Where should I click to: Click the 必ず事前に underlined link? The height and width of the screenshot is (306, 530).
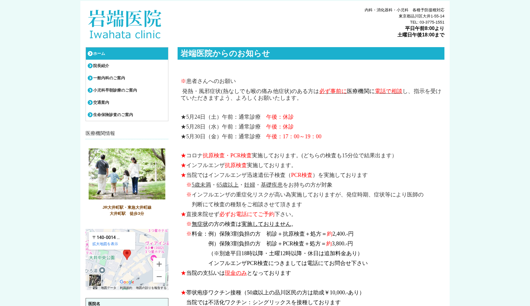point(333,91)
